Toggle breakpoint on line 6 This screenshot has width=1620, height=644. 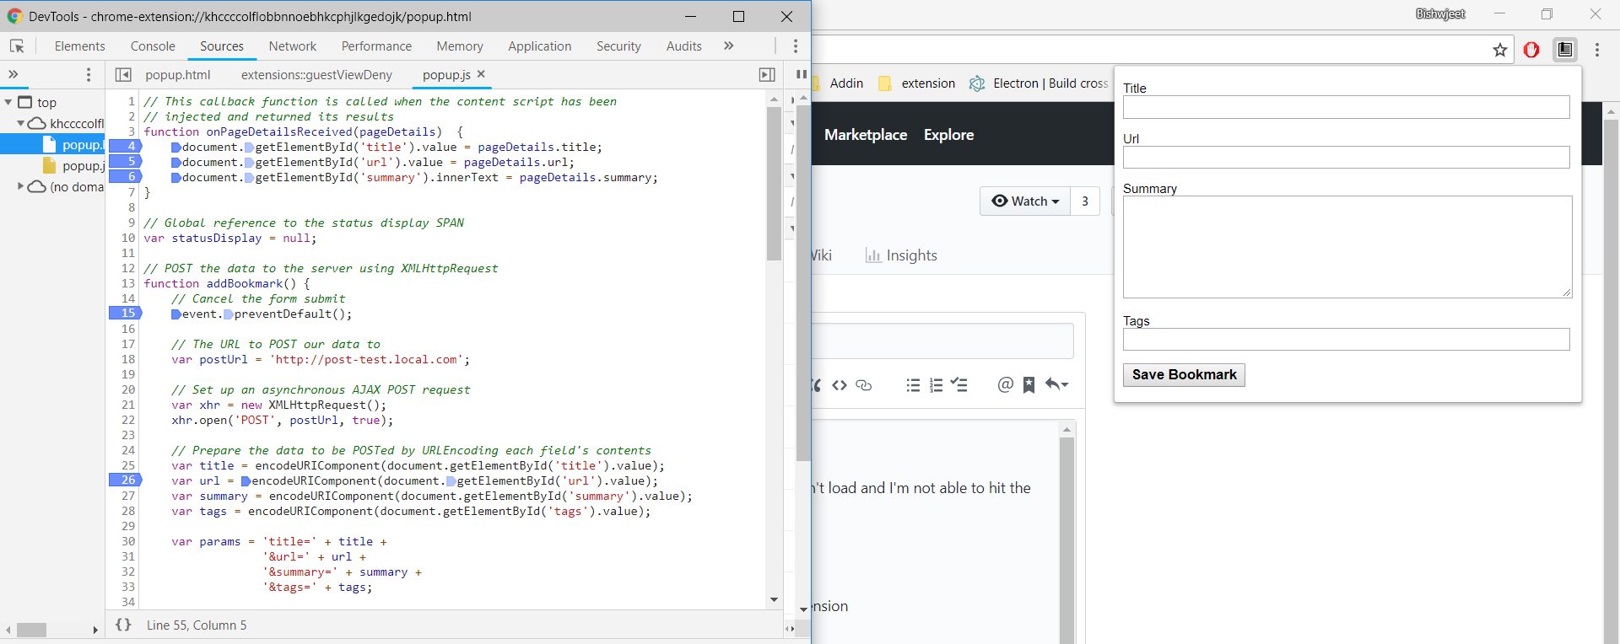(x=125, y=177)
